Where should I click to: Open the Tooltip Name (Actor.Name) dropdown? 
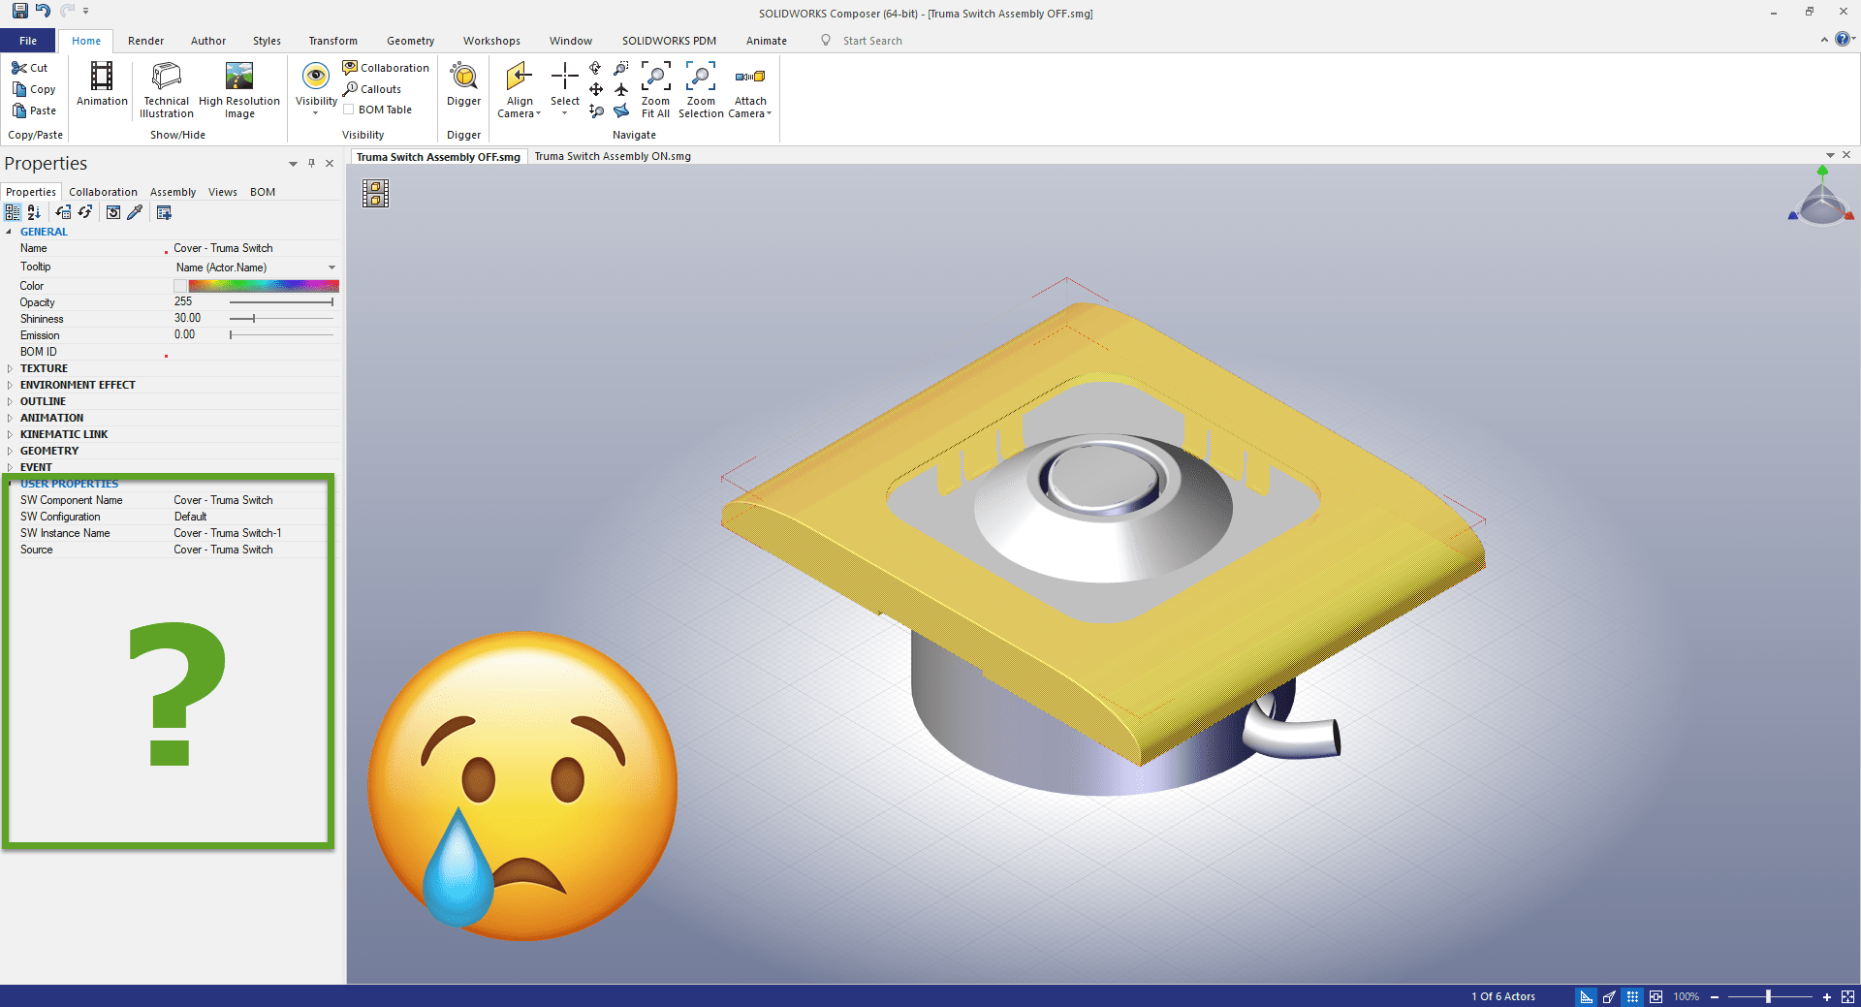tap(331, 267)
